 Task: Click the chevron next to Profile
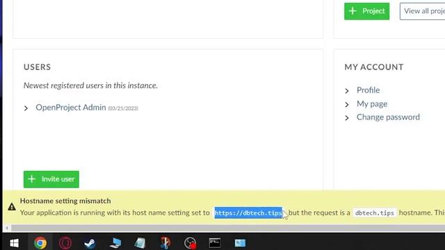tap(347, 91)
